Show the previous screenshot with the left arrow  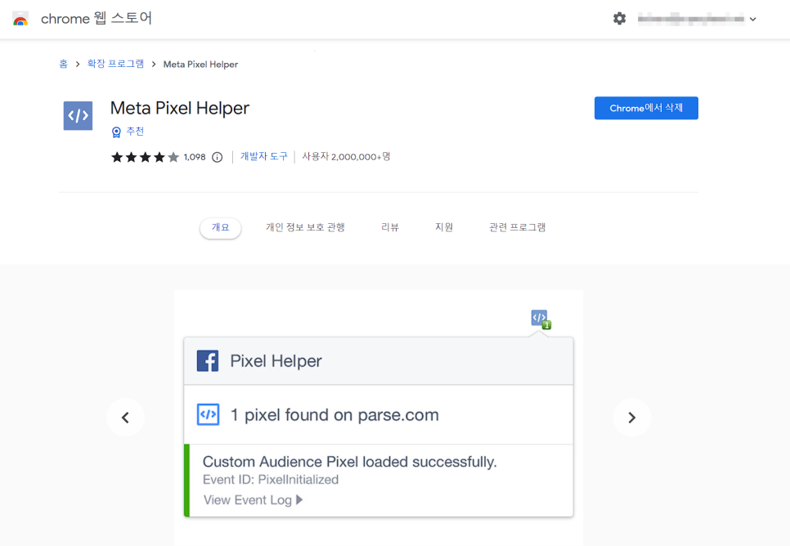(125, 418)
